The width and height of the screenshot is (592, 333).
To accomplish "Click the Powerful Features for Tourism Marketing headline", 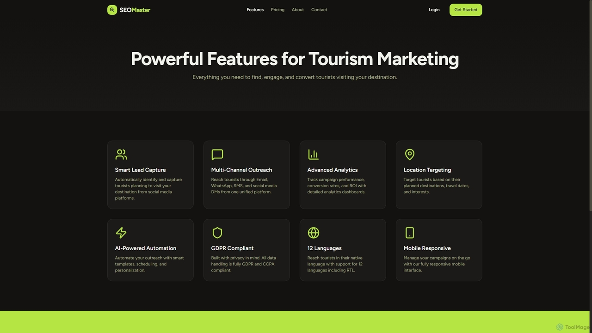I will click(x=295, y=59).
